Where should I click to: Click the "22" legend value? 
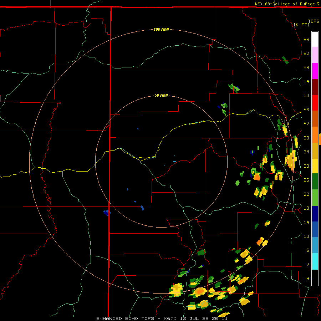306,194
